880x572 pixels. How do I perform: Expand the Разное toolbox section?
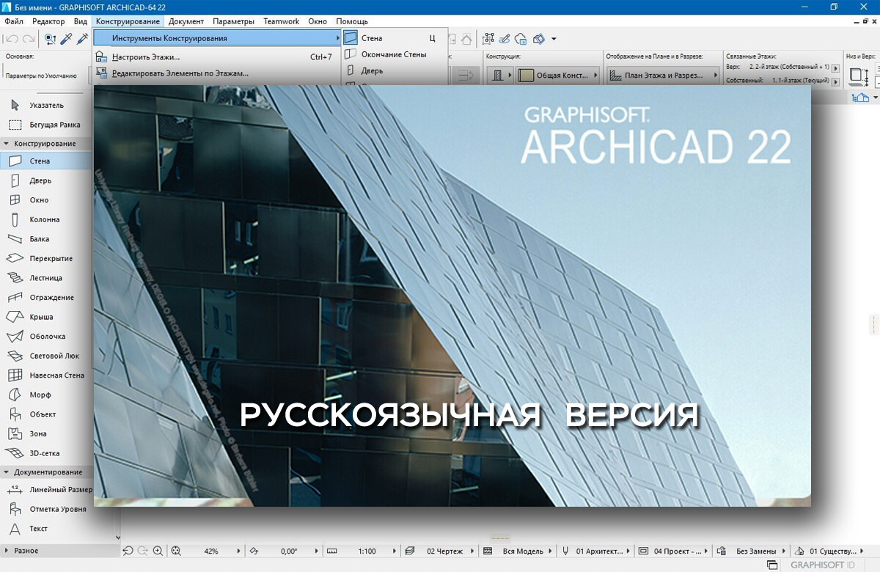coord(26,551)
